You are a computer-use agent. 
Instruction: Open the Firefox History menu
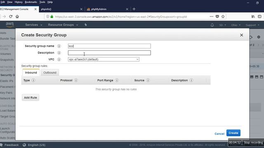(19, 2)
